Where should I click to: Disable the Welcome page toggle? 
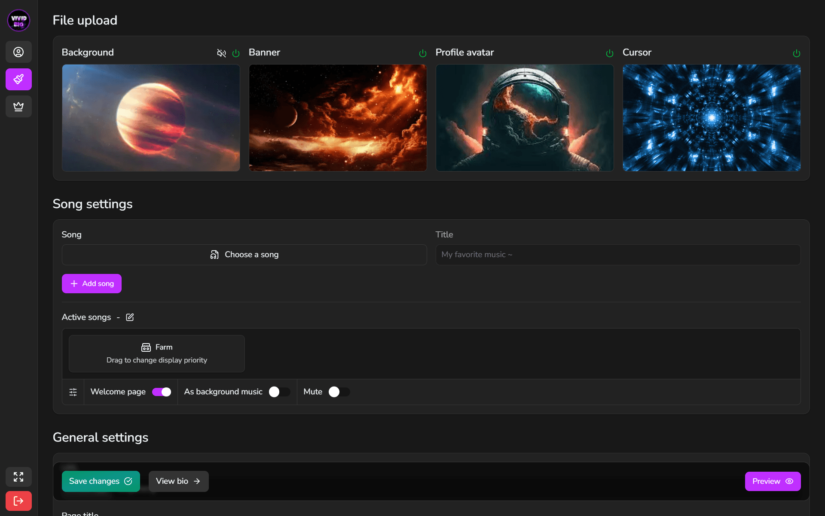pyautogui.click(x=162, y=392)
